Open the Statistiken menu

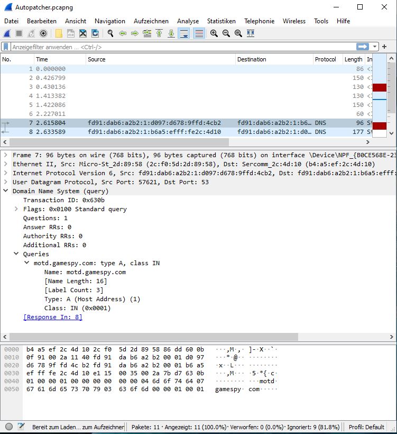(221, 21)
